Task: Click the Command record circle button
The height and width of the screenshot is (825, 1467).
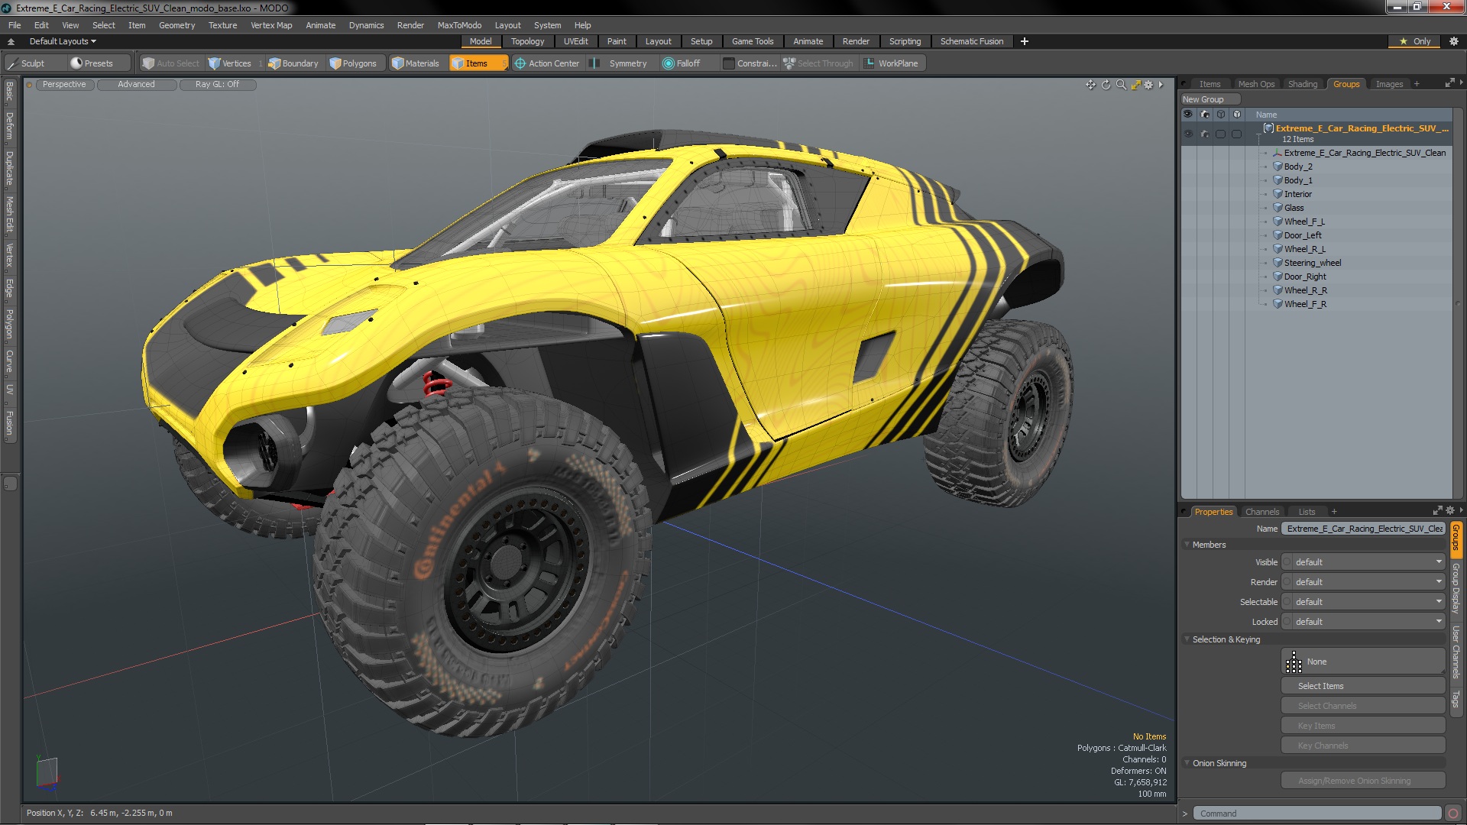Action: (1453, 814)
